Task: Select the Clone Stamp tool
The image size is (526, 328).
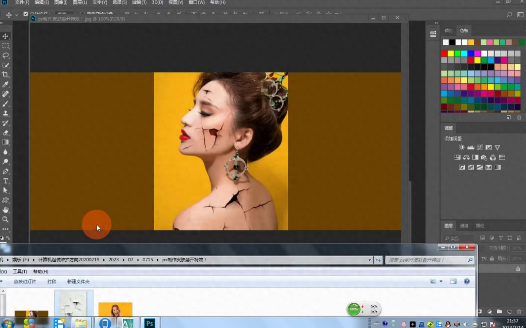Action: click(6, 113)
